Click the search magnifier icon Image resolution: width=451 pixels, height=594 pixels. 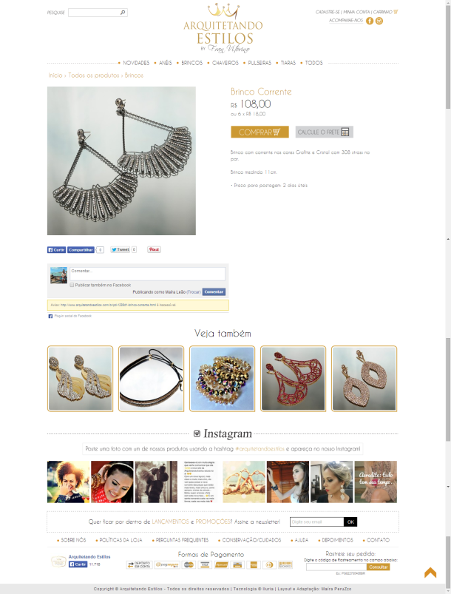[x=123, y=13]
